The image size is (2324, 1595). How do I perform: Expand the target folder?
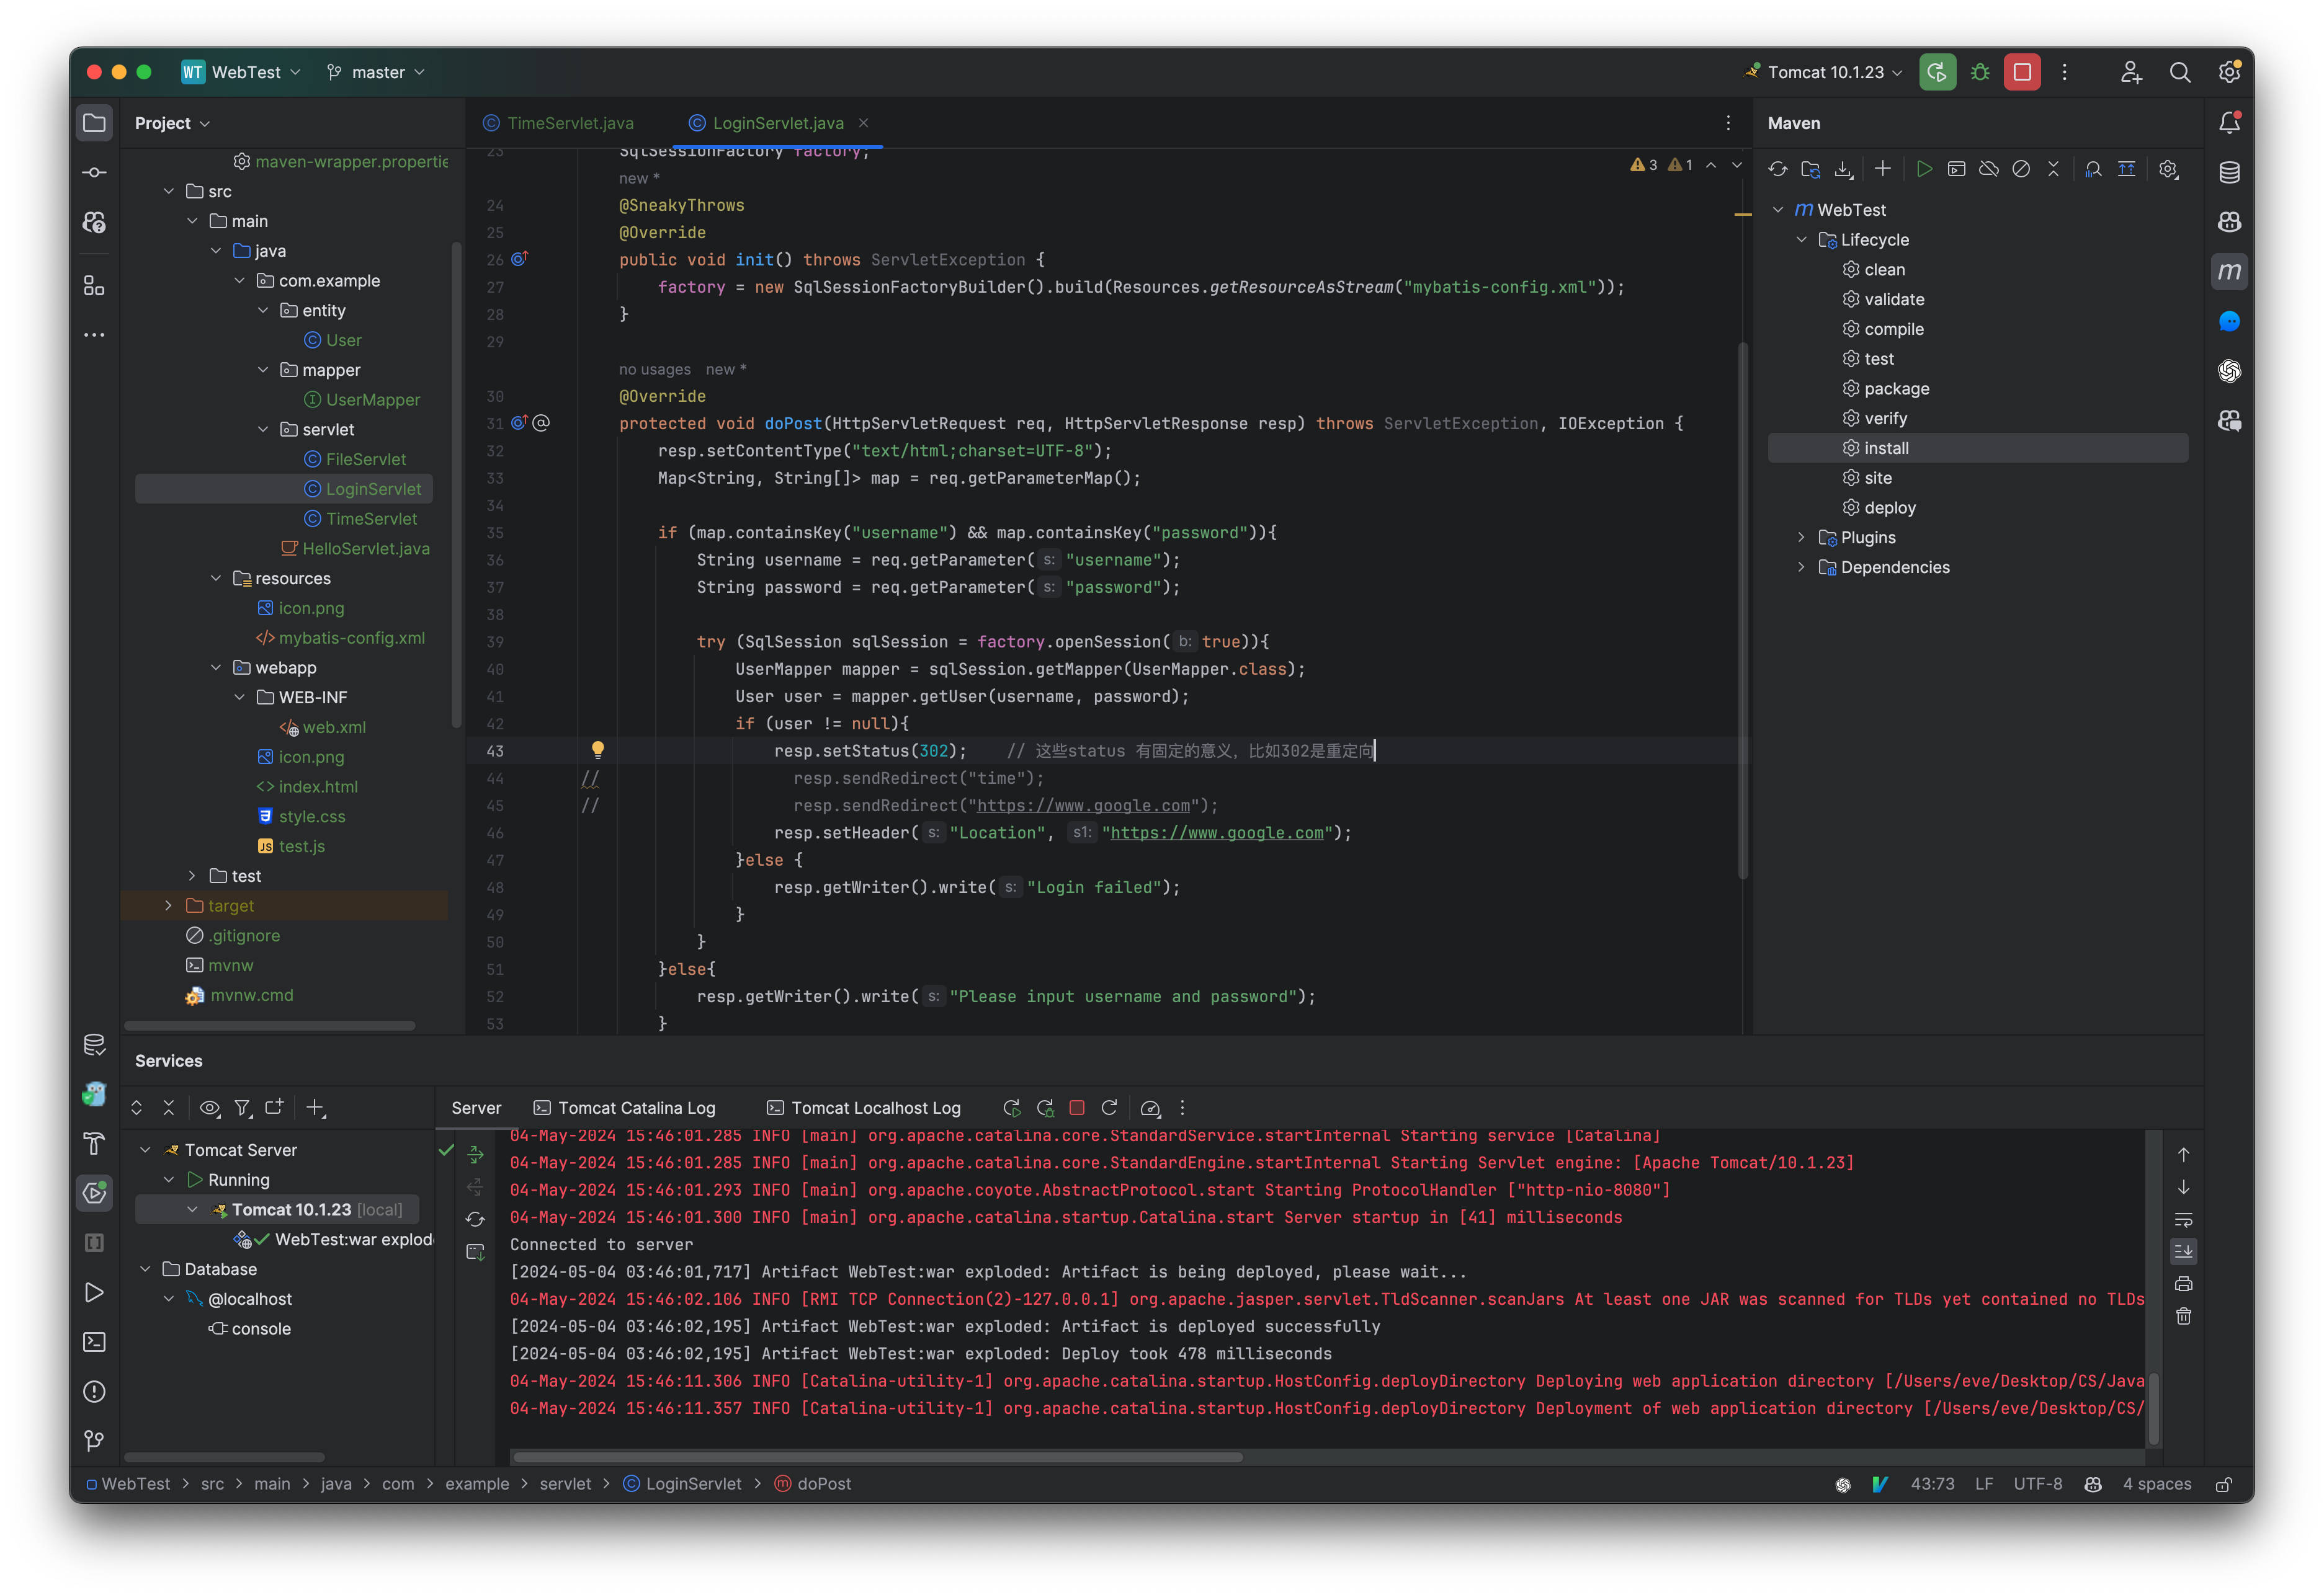click(168, 905)
